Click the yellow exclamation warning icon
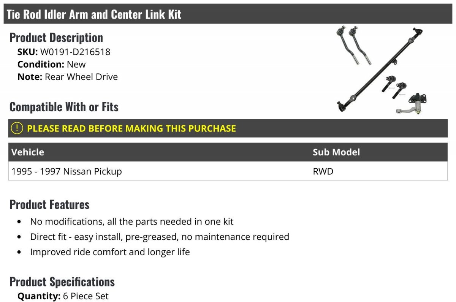 point(17,128)
